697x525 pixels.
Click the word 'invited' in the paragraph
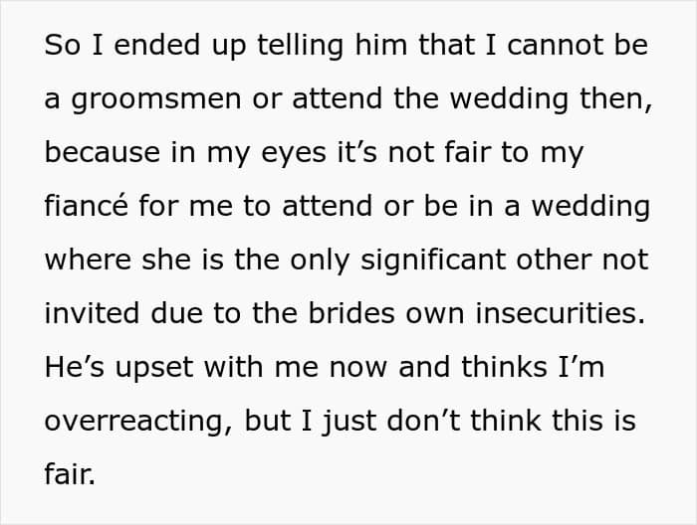coord(92,313)
